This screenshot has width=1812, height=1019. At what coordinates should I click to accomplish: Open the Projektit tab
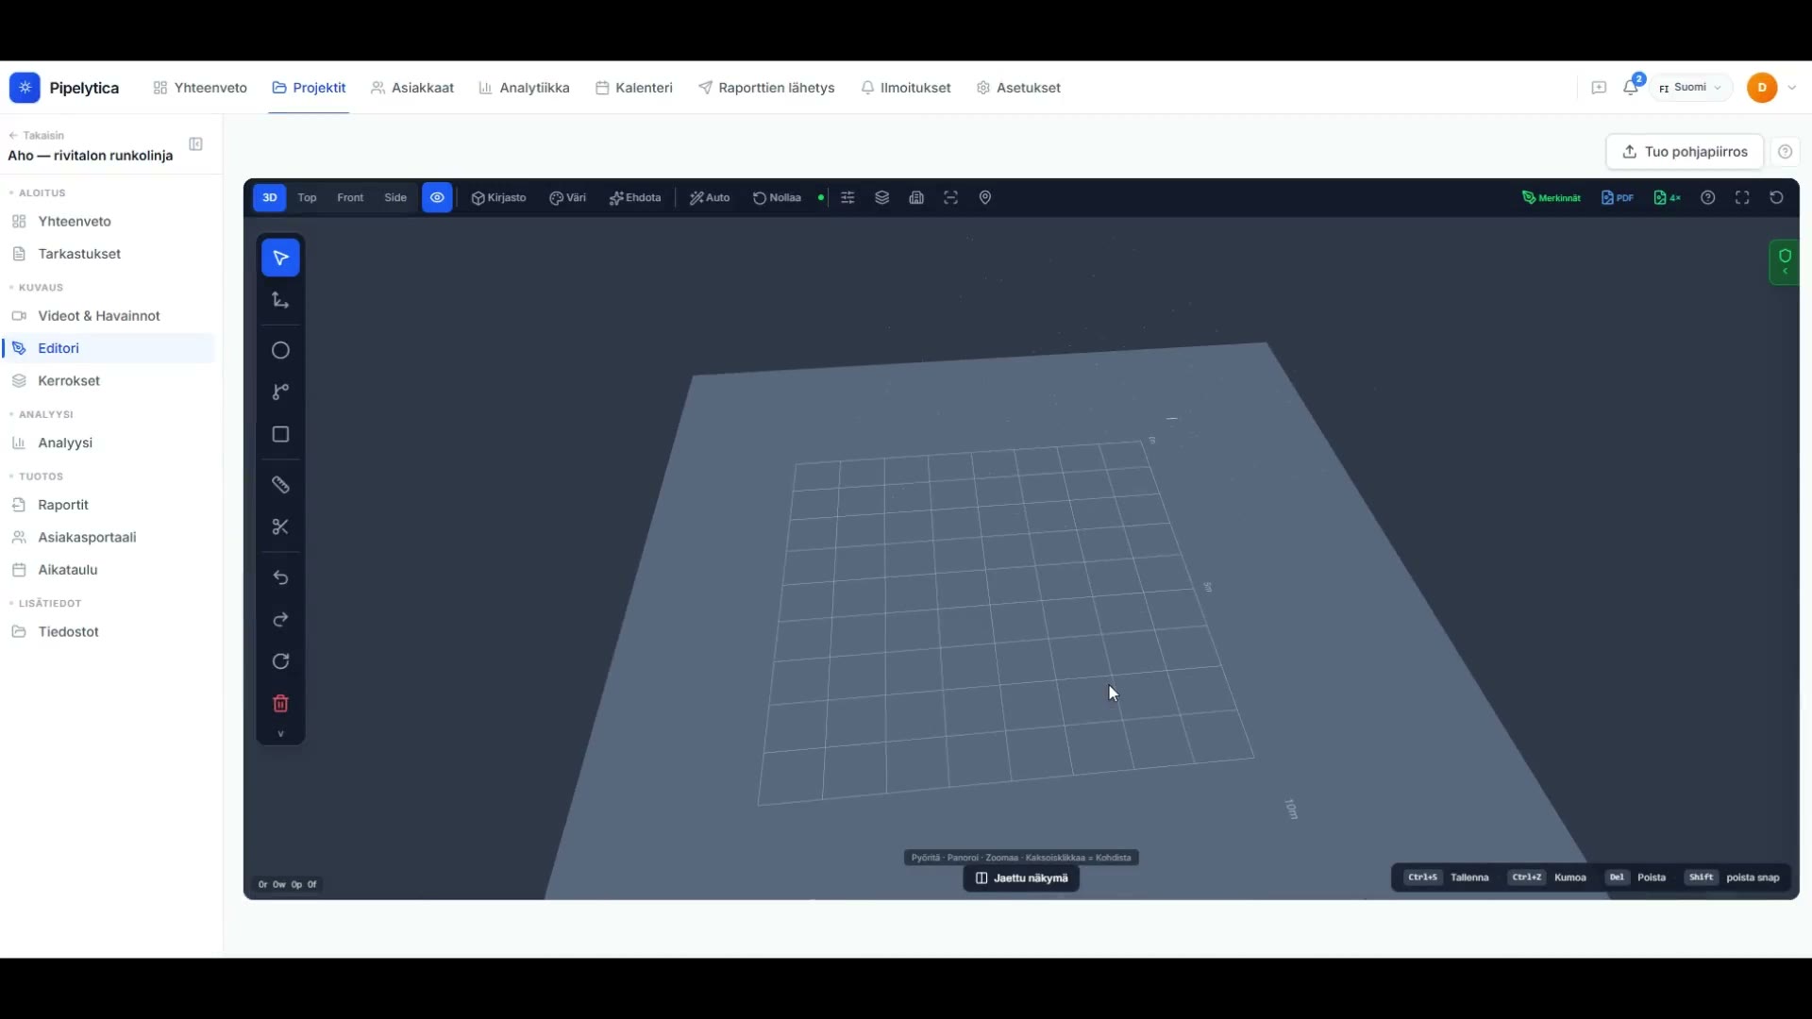[309, 88]
